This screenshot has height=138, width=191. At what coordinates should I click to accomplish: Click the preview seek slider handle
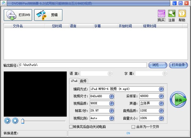23,121
